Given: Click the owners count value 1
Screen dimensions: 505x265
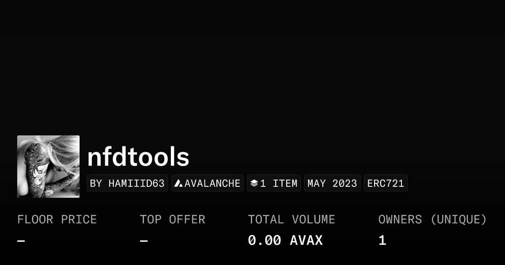Looking at the screenshot, I should pyautogui.click(x=382, y=241).
